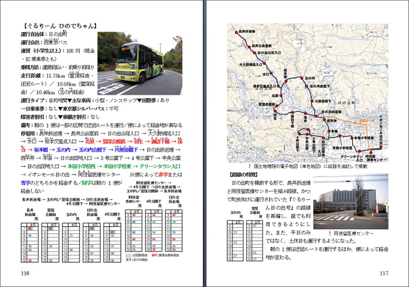Select page number 116
The width and height of the screenshot is (409, 287).
tap(25, 273)
